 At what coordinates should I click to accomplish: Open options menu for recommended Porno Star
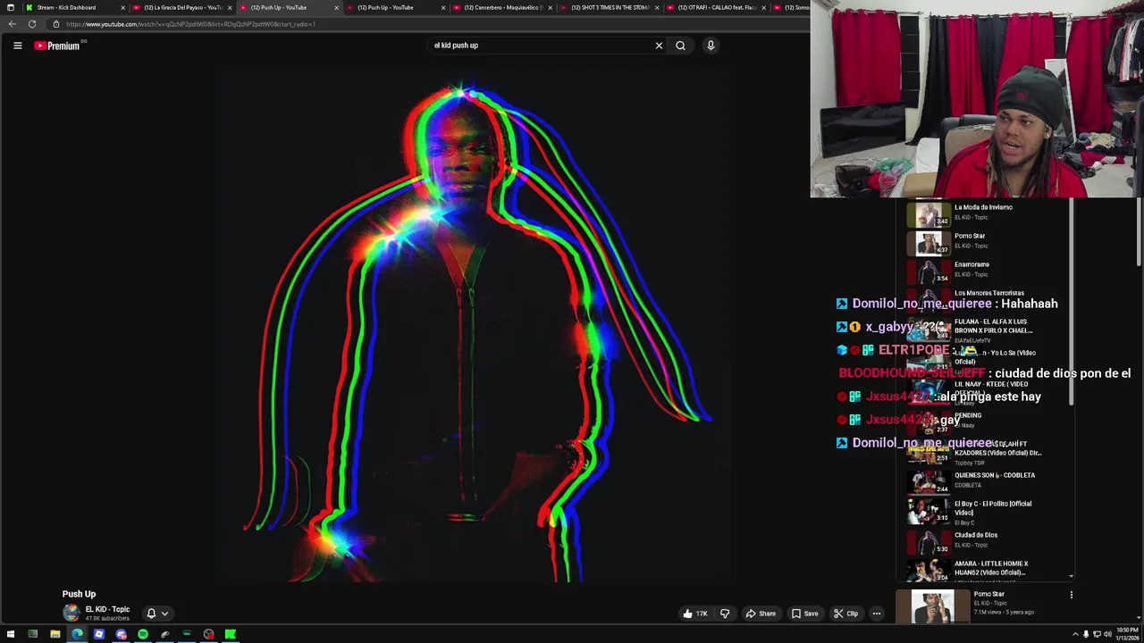[1071, 595]
